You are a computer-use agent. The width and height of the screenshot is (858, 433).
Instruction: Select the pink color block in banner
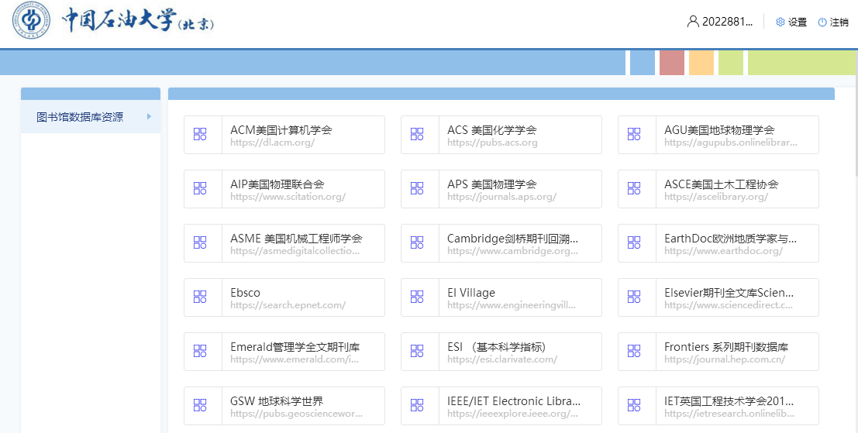click(672, 62)
